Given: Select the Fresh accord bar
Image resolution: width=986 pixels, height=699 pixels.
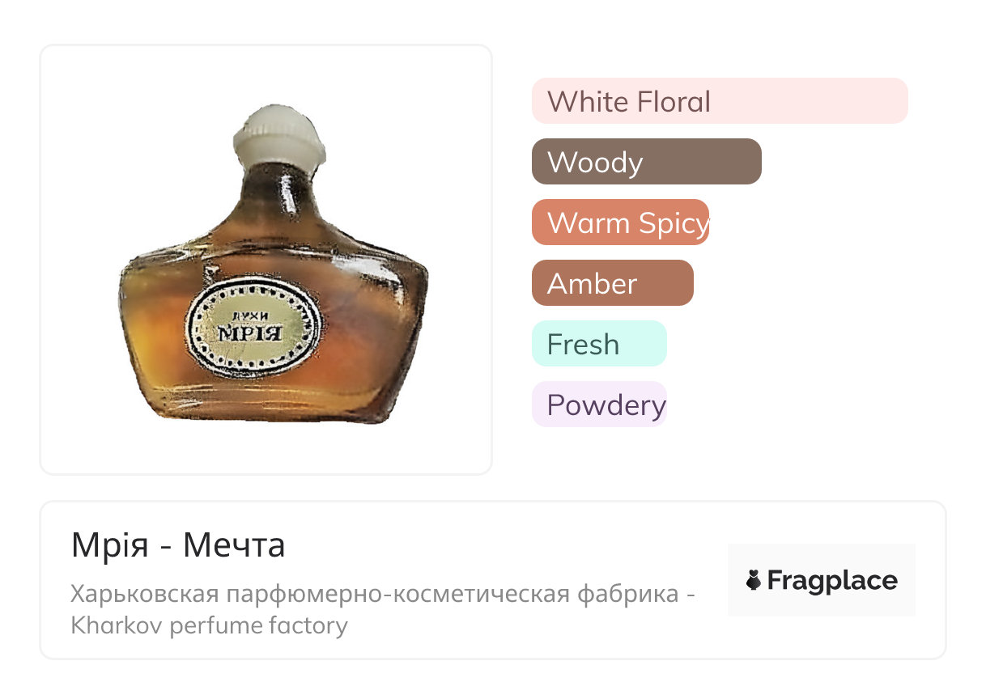Looking at the screenshot, I should (x=599, y=344).
